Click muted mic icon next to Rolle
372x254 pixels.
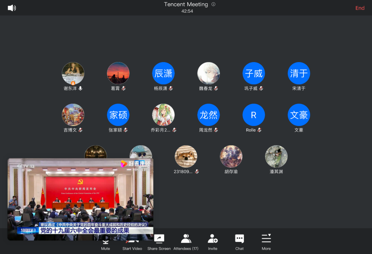pyautogui.click(x=260, y=130)
